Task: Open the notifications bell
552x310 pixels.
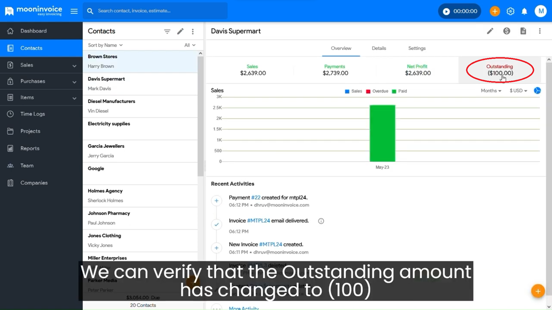Action: (x=524, y=11)
